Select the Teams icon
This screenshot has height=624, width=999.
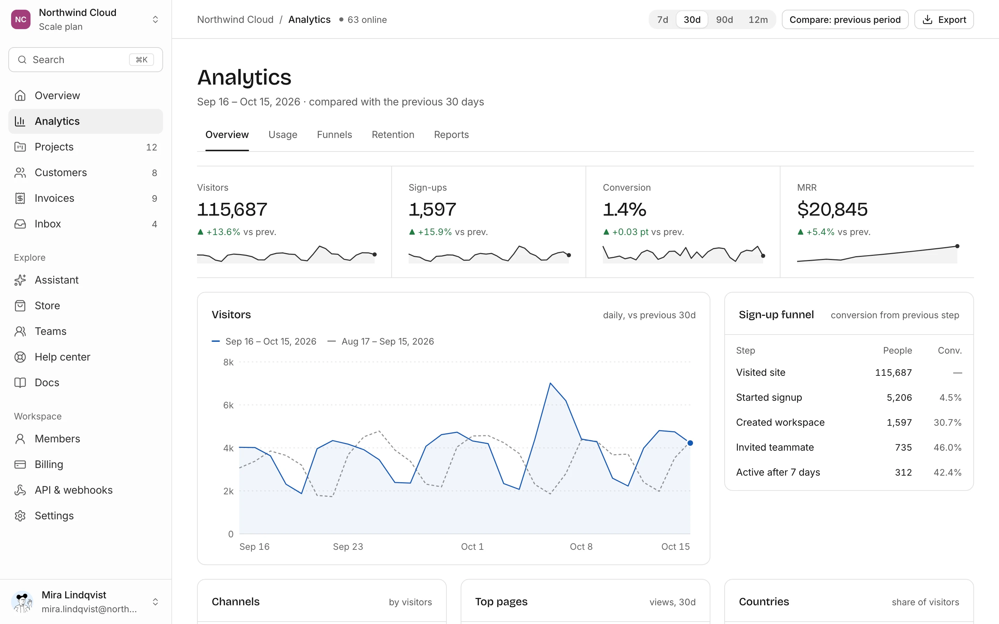(x=20, y=331)
